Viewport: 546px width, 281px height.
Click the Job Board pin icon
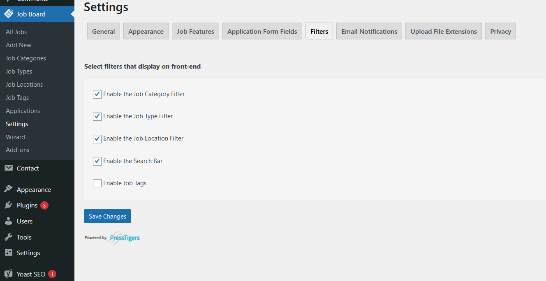point(8,14)
